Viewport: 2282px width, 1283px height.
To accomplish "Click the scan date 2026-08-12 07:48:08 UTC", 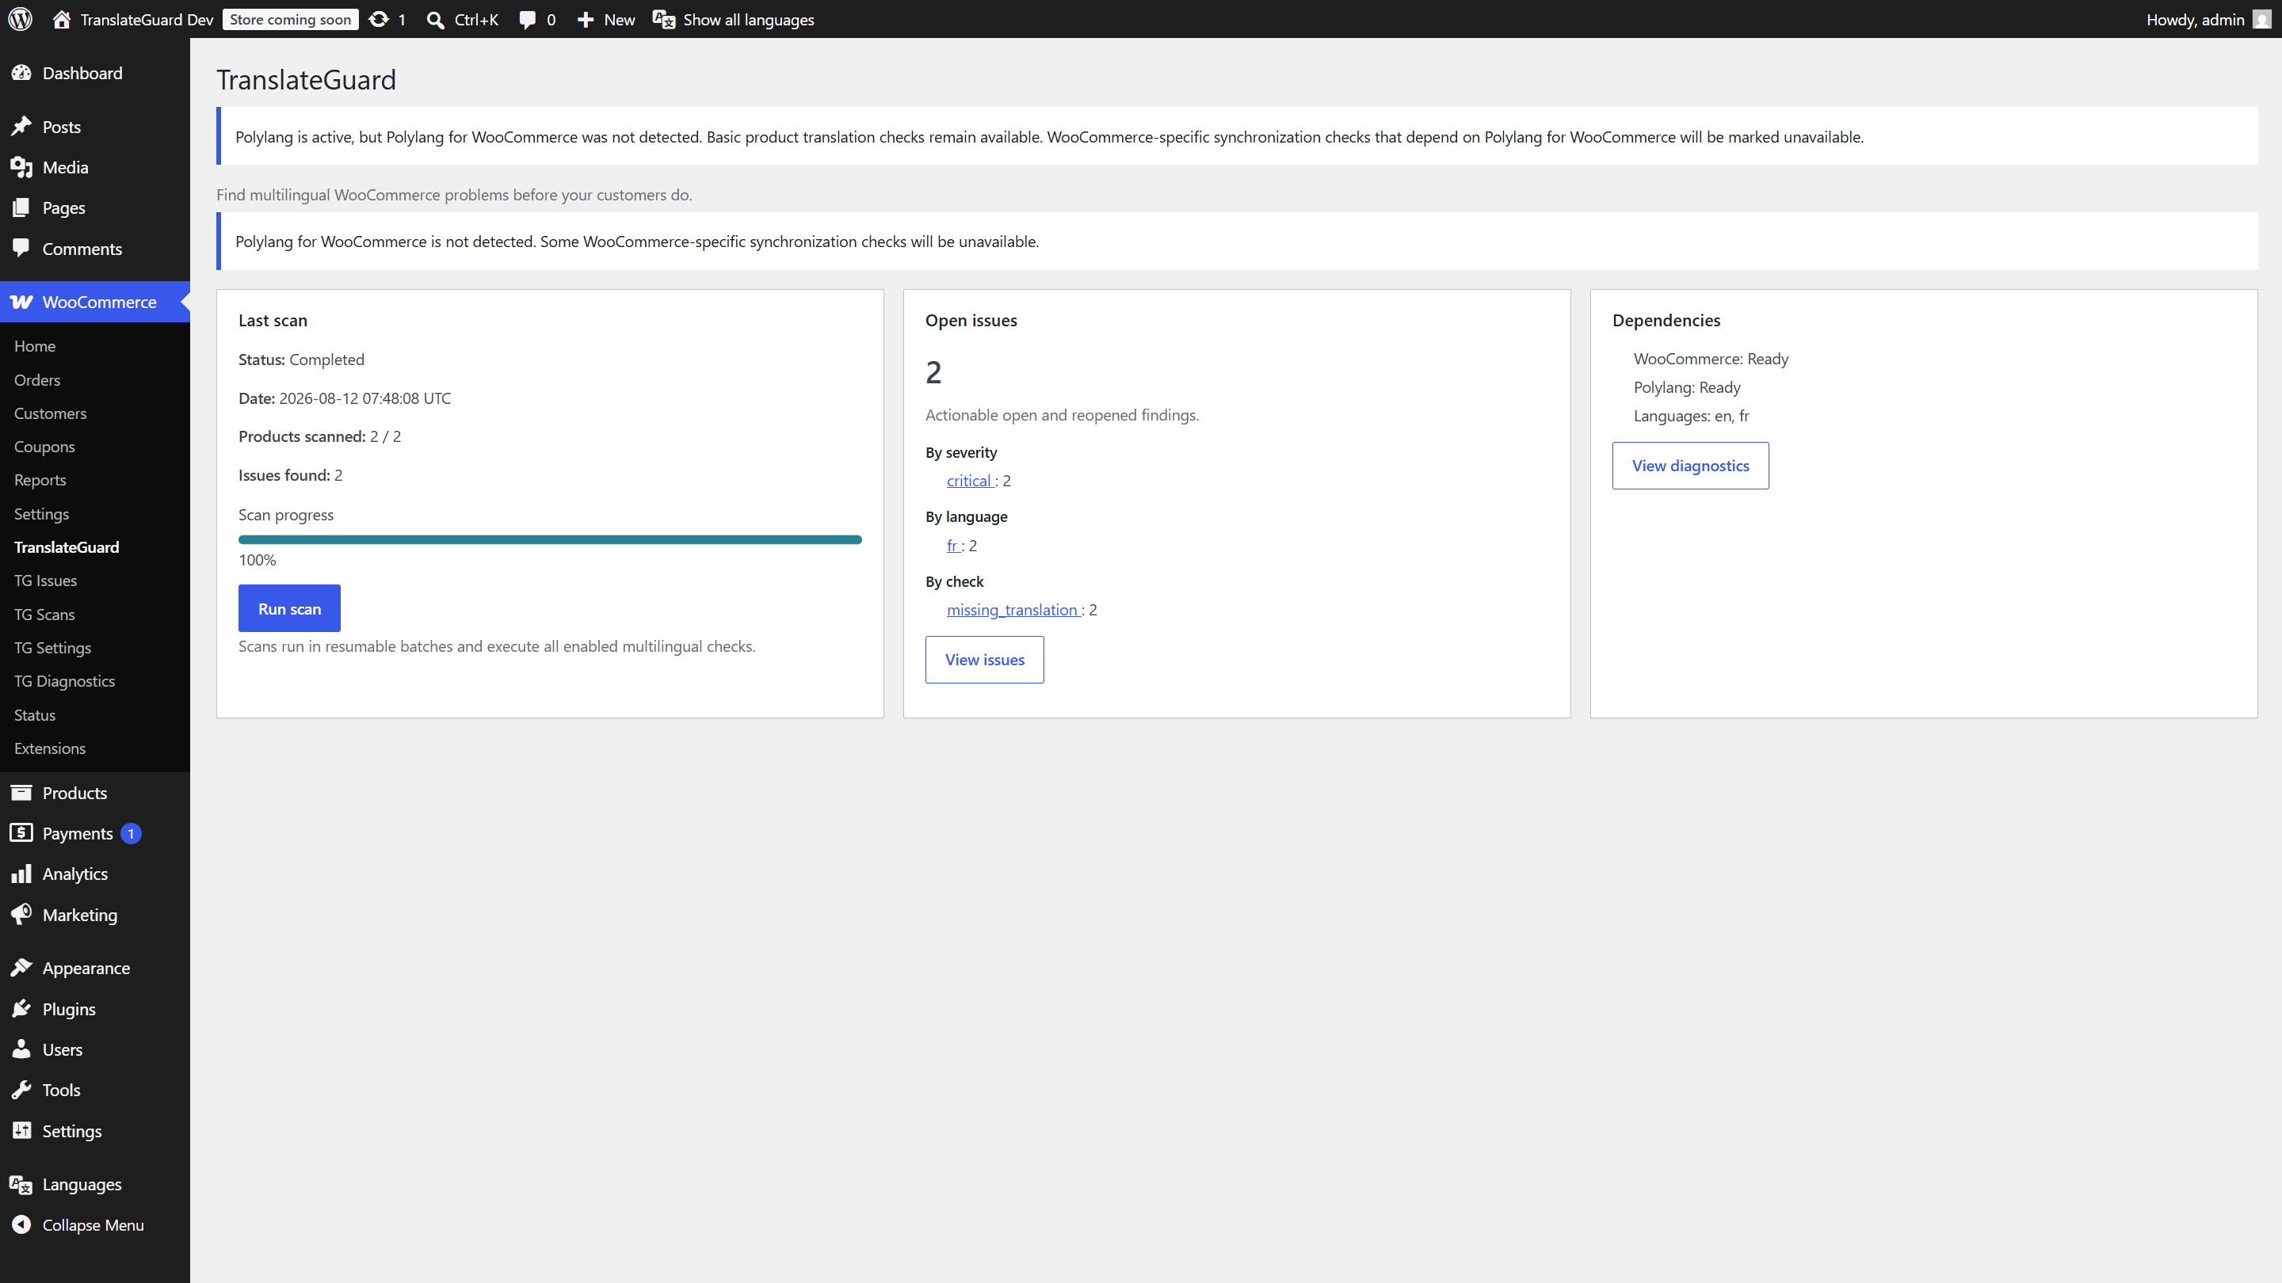I will click(365, 398).
